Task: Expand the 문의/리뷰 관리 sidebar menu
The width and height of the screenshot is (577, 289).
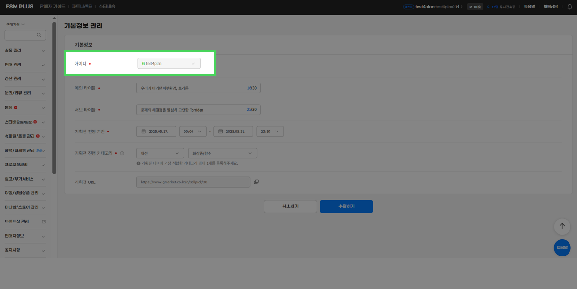Action: pyautogui.click(x=25, y=93)
